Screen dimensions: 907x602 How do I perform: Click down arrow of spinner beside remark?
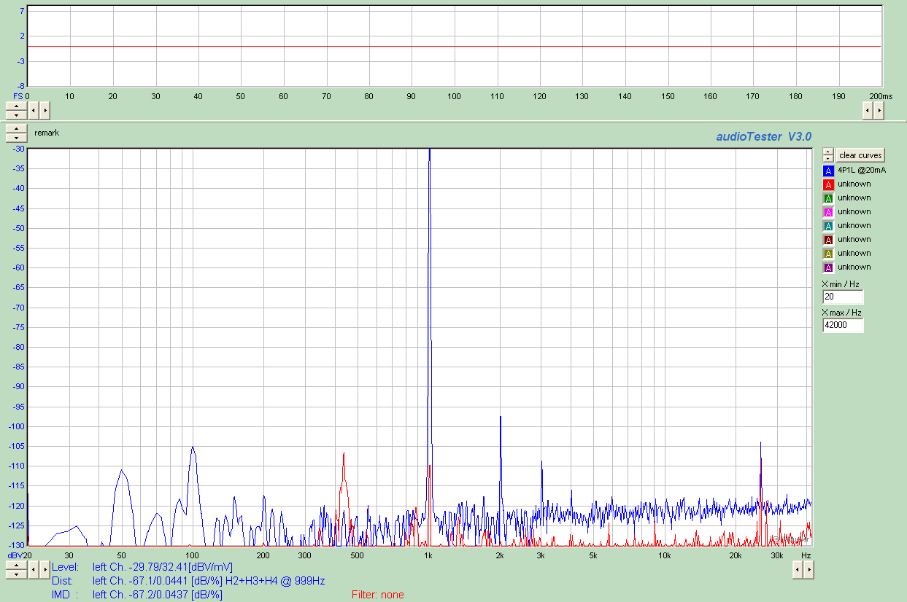[15, 137]
